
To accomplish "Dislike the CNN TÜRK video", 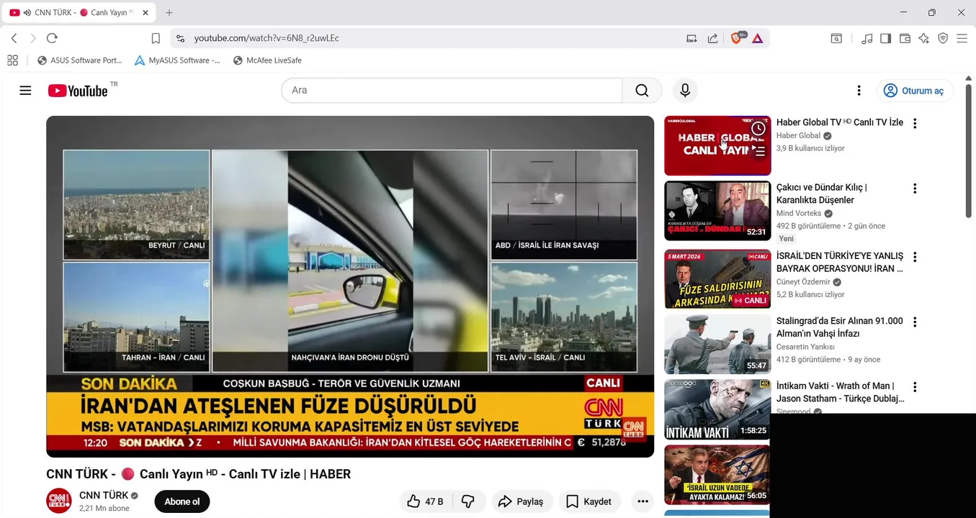I will (x=468, y=501).
